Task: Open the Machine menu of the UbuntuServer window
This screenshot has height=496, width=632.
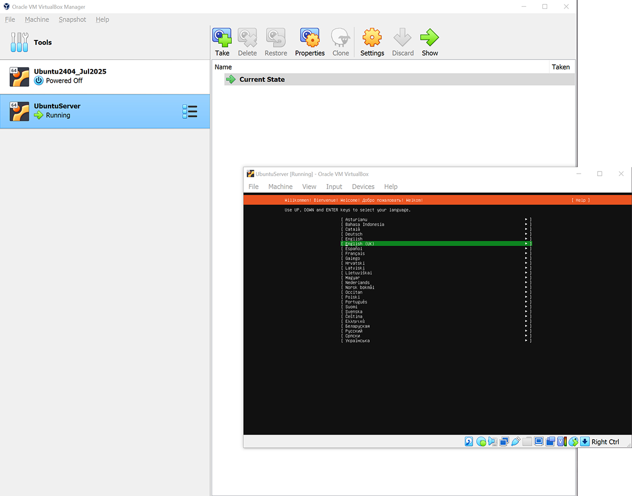Action: point(280,187)
